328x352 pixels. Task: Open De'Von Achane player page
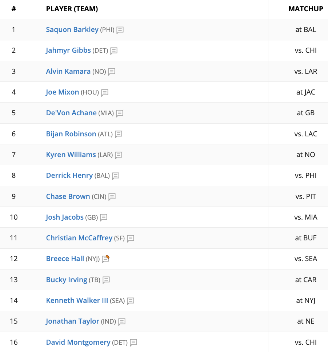71,113
